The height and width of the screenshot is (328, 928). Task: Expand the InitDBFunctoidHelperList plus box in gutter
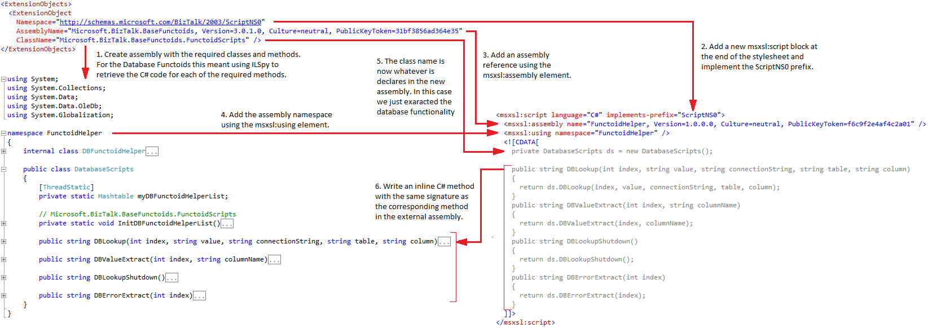[x=3, y=223]
